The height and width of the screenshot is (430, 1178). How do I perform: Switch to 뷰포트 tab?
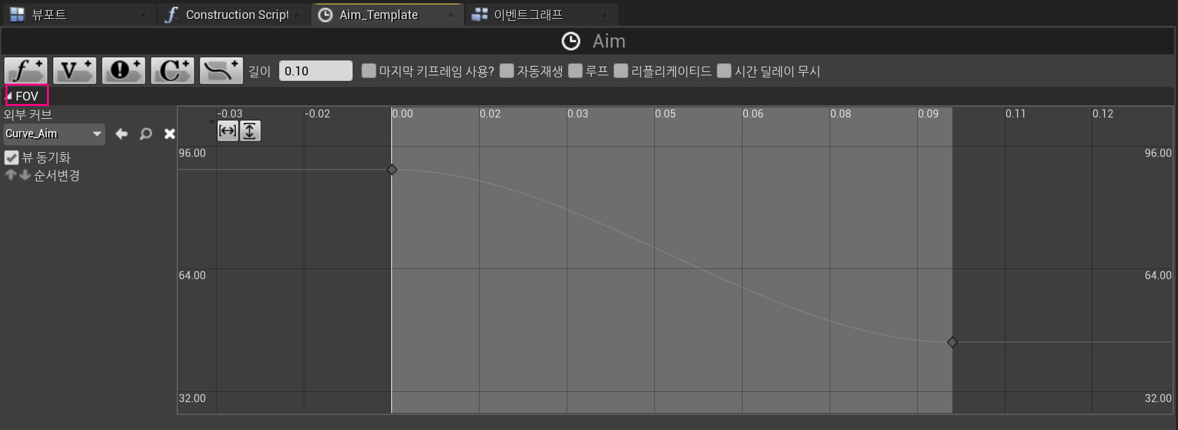point(78,14)
